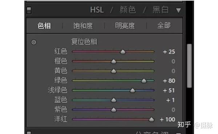Click the 橙色 value field showing 0
The image size is (218, 134).
point(173,62)
